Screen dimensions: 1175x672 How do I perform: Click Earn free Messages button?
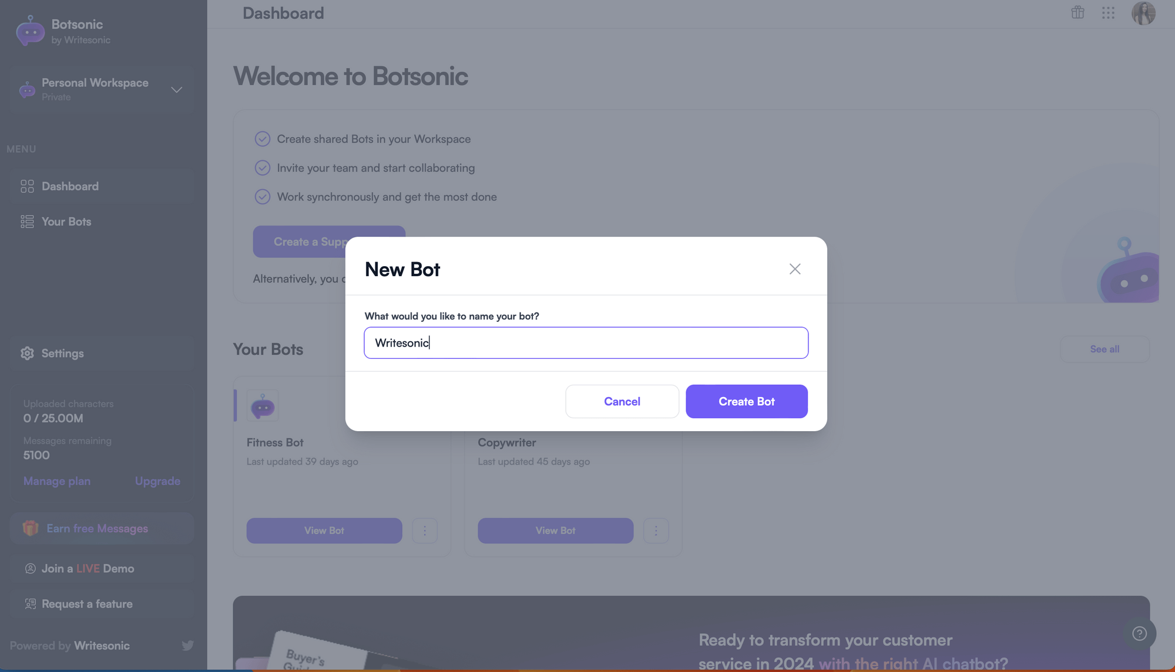[x=102, y=528]
